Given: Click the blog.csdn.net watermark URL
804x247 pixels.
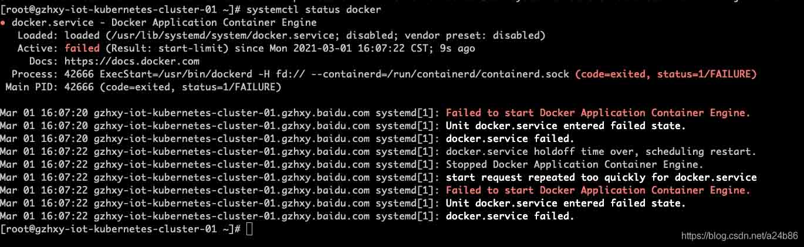Looking at the screenshot, I should [739, 236].
